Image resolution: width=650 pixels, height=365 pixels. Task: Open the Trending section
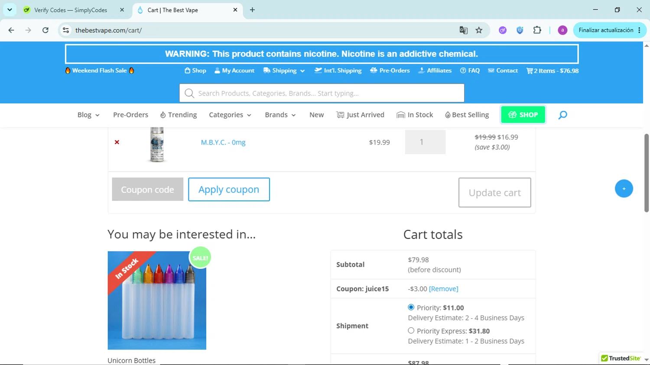pos(179,115)
